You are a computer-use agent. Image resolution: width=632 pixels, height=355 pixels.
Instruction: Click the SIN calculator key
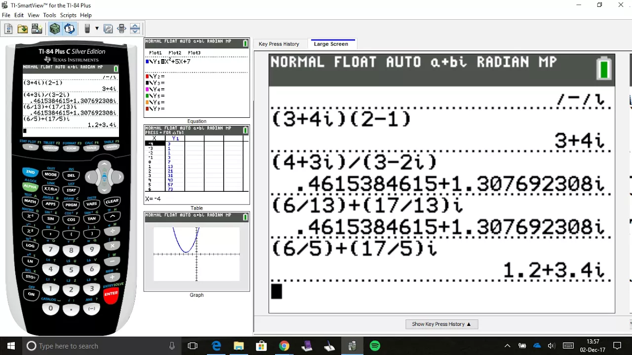[x=50, y=218]
